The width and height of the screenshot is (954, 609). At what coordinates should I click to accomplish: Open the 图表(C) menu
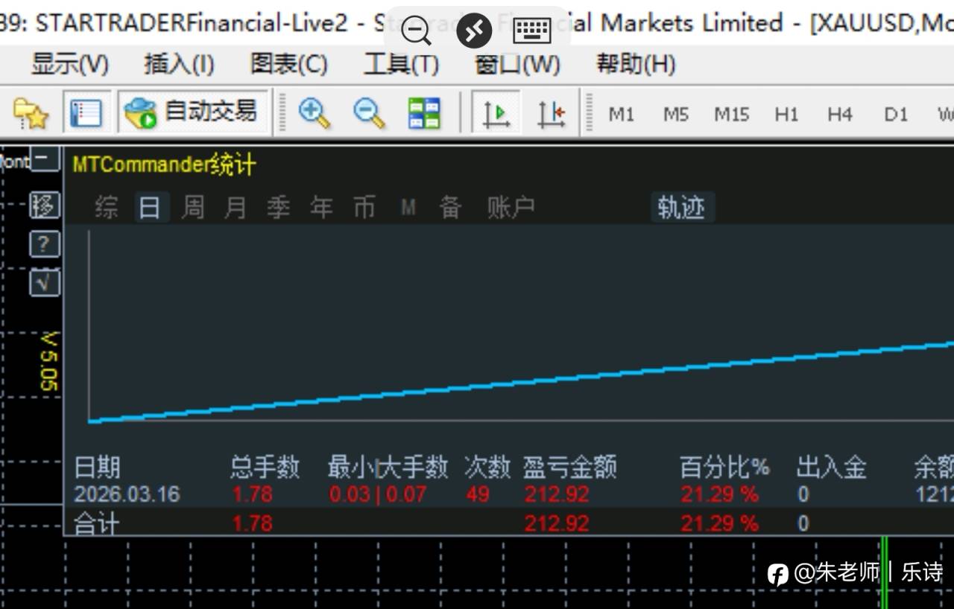[x=288, y=65]
